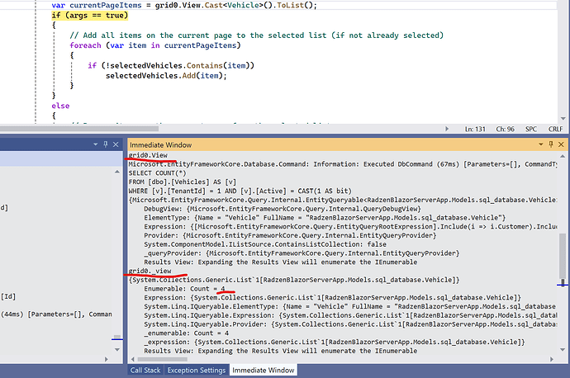Click the CRLF line ending indicator
Image resolution: width=570 pixels, height=378 pixels.
coord(555,129)
